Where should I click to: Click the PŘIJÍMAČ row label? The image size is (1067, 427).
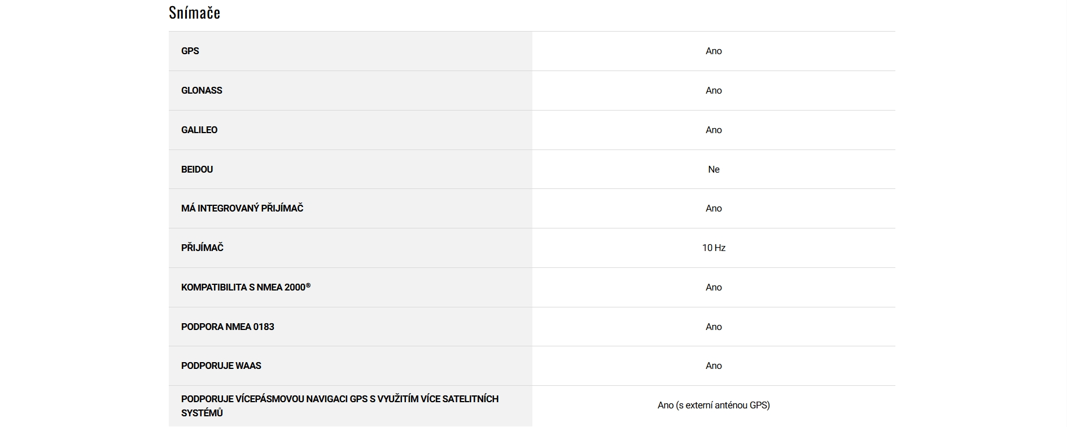(202, 248)
